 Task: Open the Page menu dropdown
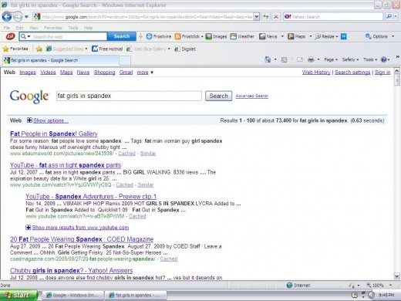[x=331, y=59]
